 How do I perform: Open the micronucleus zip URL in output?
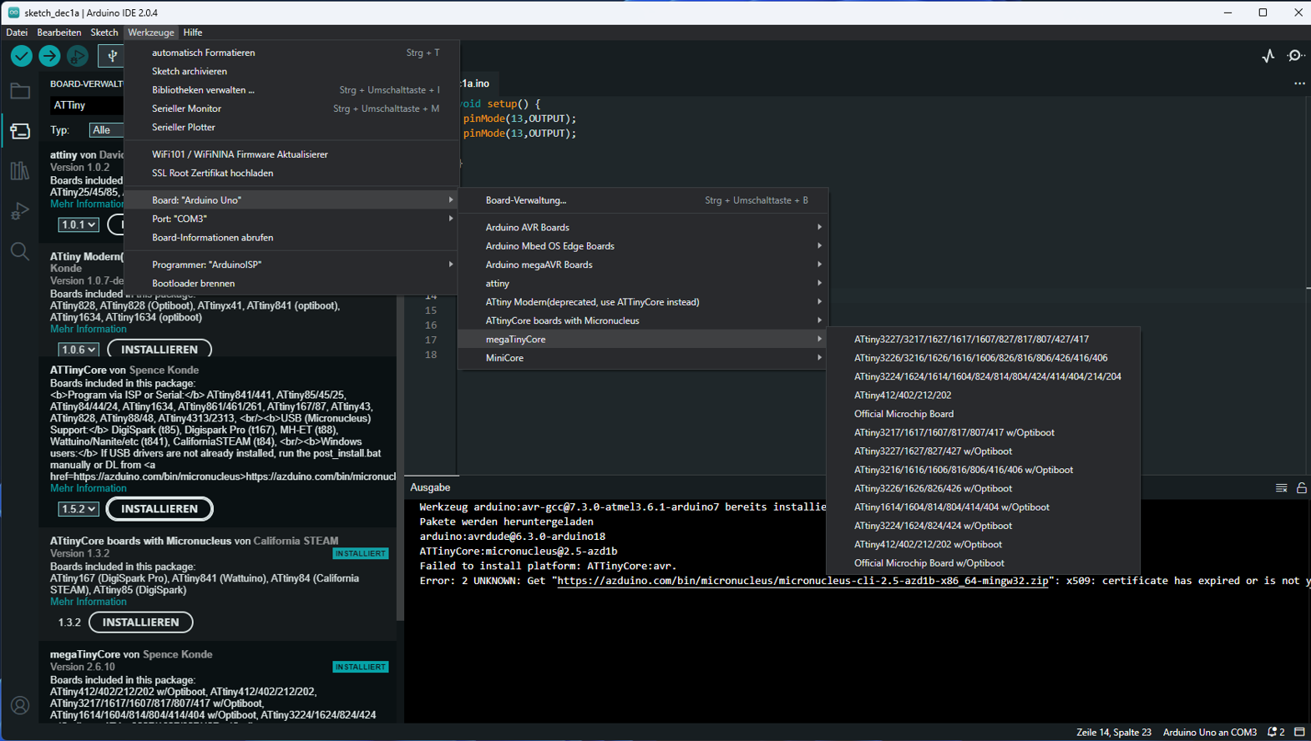click(802, 581)
